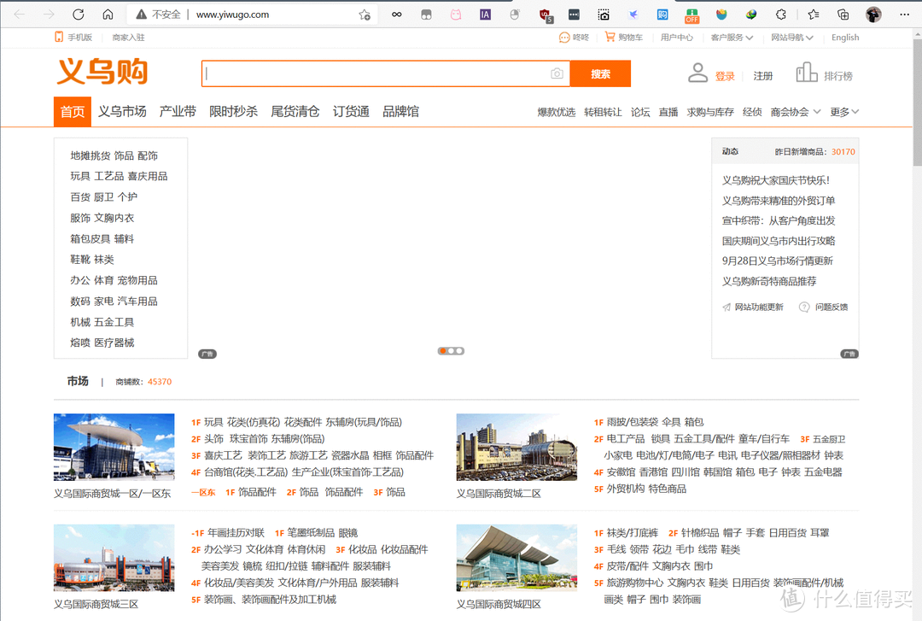Click the camera image search icon

[557, 73]
